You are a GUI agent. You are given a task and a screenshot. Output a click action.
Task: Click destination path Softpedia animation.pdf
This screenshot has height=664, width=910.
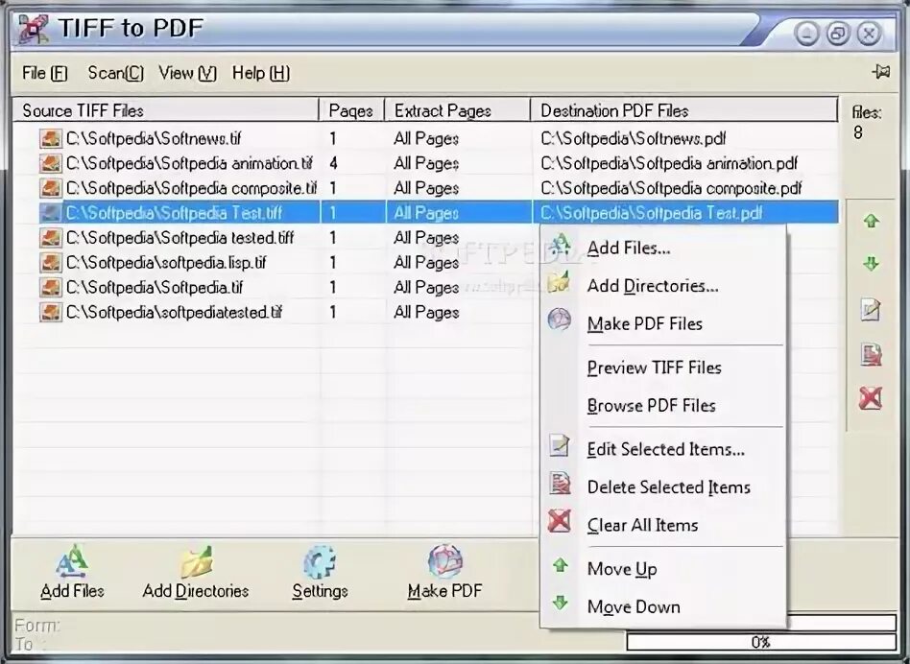click(x=669, y=163)
